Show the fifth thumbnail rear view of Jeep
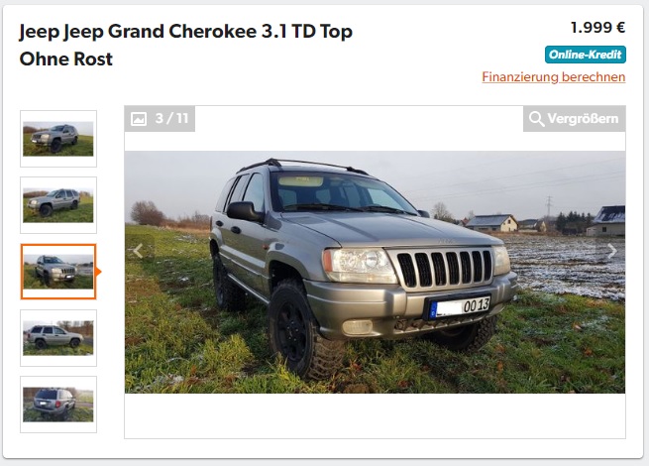Image resolution: width=649 pixels, height=466 pixels. 58,405
